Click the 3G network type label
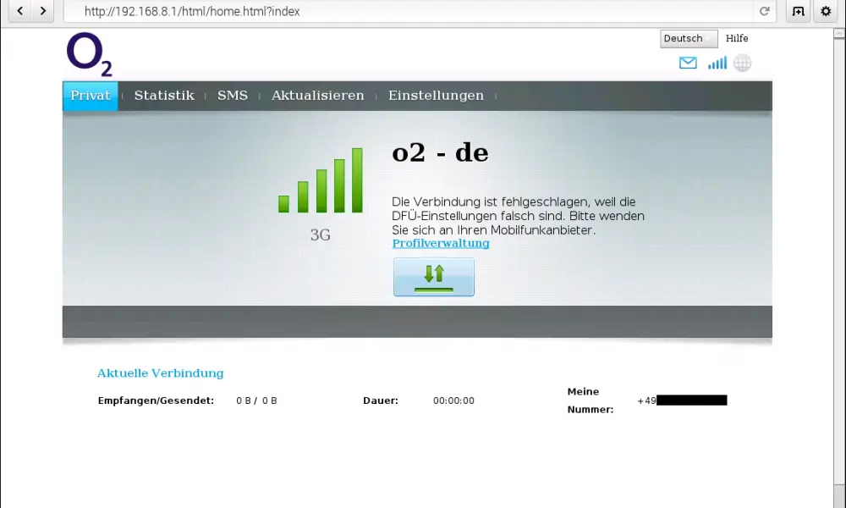The height and width of the screenshot is (508, 846). coord(321,235)
